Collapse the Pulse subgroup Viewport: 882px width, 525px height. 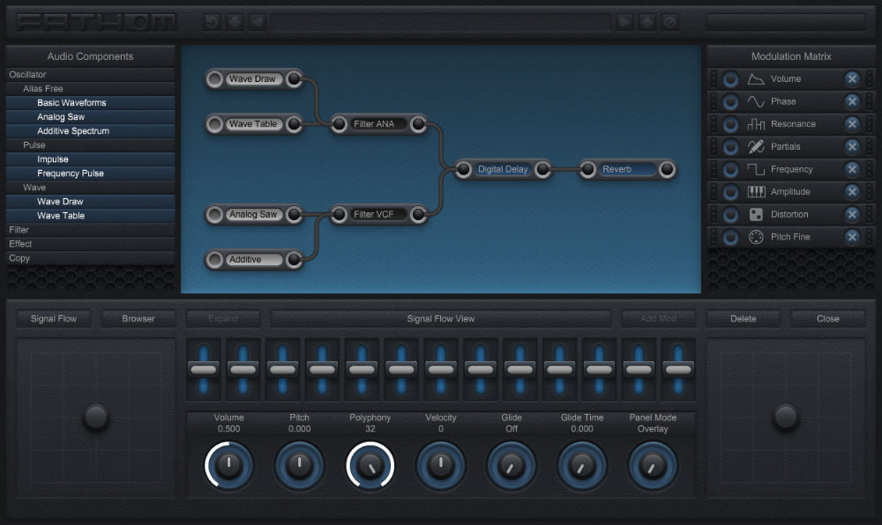click(x=90, y=144)
